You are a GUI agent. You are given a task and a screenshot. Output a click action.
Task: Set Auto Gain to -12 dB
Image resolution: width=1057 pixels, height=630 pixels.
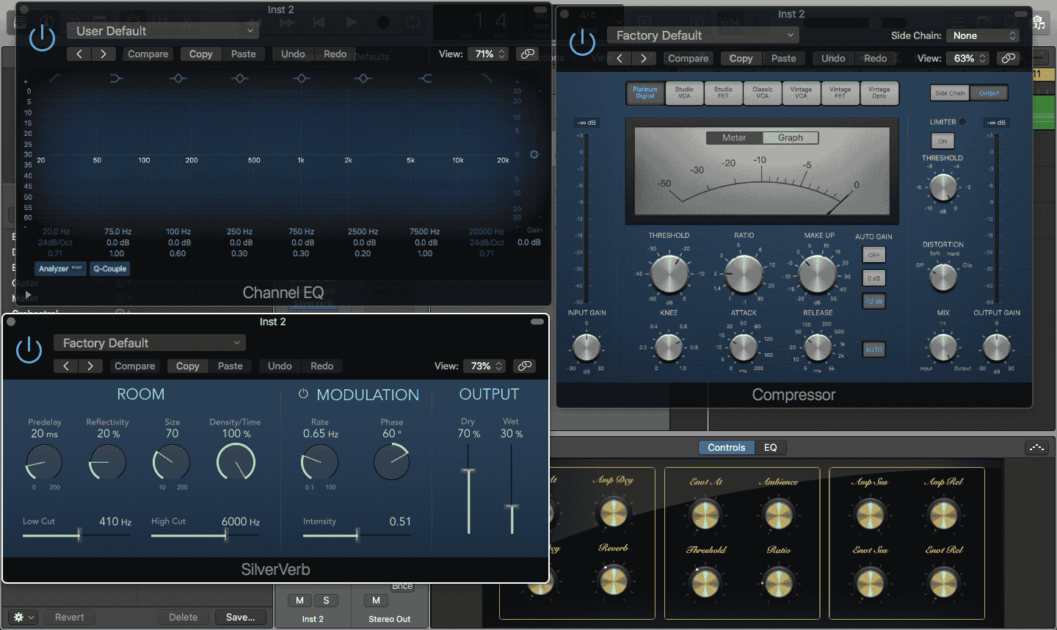point(873,301)
